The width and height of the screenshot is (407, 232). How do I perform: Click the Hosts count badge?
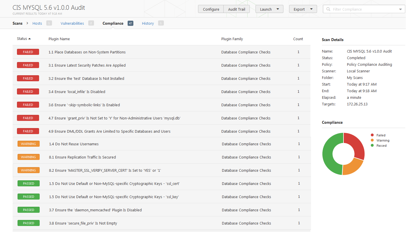(x=49, y=23)
